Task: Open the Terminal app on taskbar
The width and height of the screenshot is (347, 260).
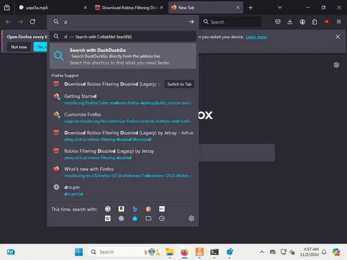Action: click(x=215, y=252)
